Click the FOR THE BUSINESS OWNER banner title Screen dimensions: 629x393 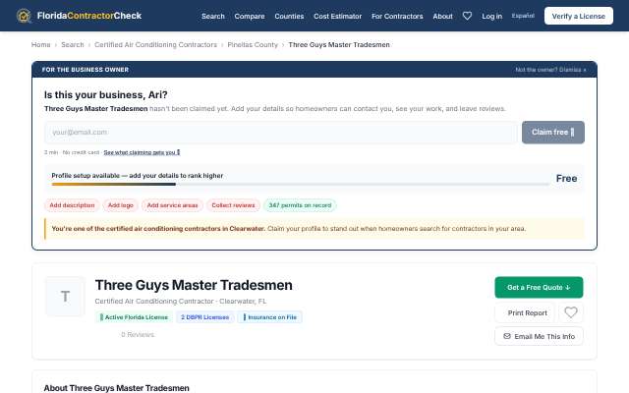pos(86,70)
